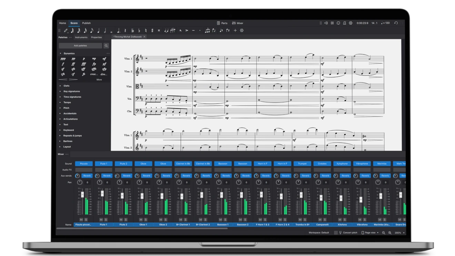455x256 pixels.
Task: Click the plus add icon in note toolbar
Action: 235,30
